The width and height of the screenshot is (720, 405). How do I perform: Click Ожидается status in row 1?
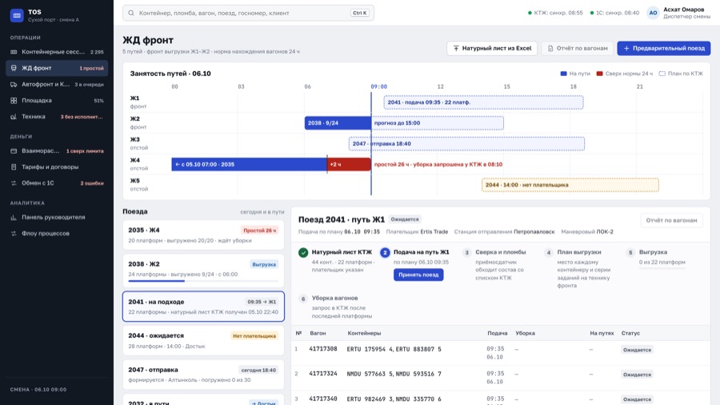[x=637, y=350]
